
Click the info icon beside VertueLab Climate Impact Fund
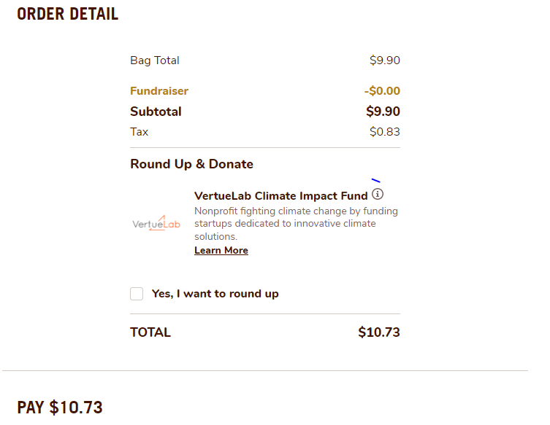[378, 195]
